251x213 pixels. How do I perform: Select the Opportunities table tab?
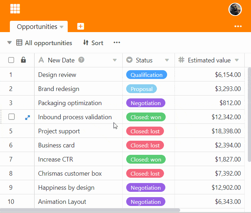[x=37, y=27]
